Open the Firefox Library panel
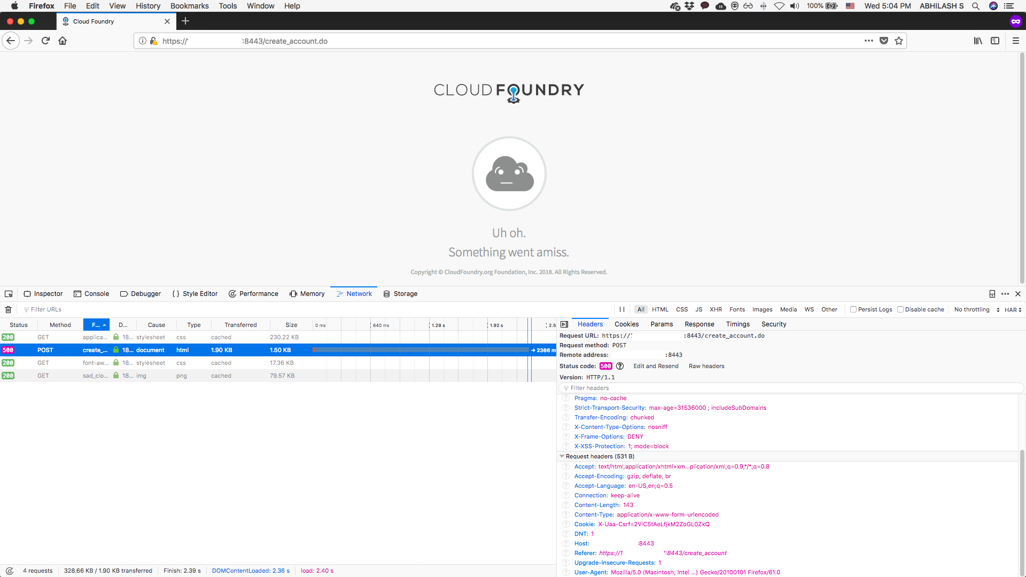This screenshot has width=1026, height=577. (978, 41)
